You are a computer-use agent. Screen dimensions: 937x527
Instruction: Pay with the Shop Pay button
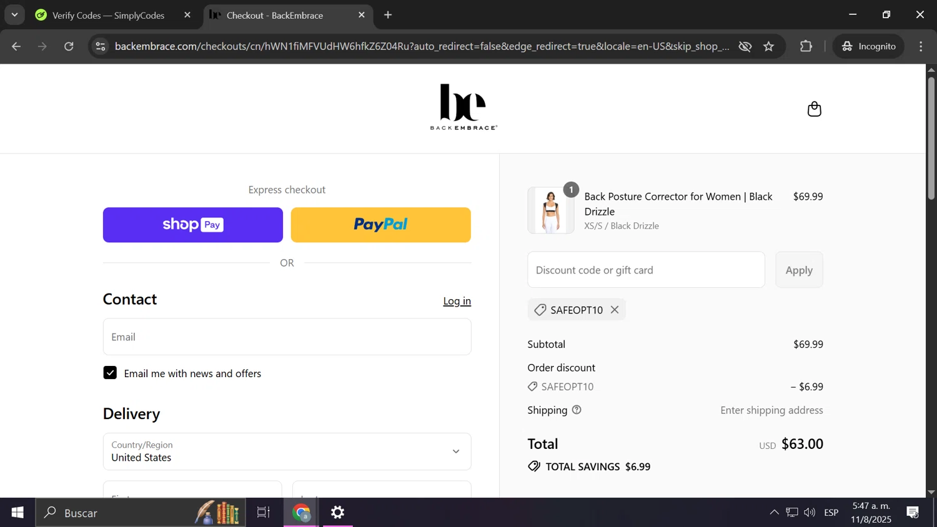193,225
